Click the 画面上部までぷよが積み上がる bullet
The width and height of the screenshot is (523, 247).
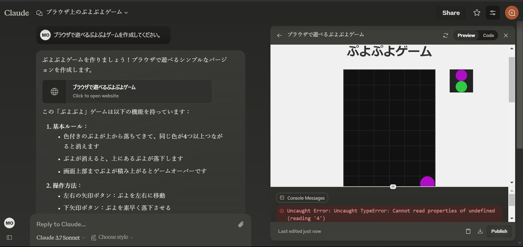click(x=135, y=171)
